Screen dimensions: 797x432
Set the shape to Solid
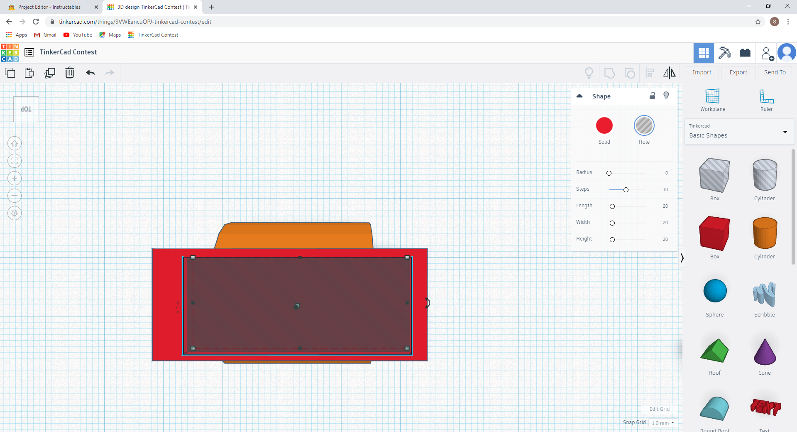[x=604, y=125]
